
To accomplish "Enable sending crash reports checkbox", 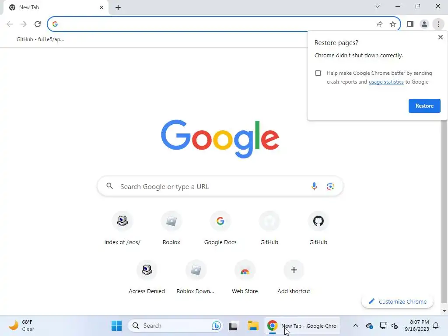I will [318, 73].
